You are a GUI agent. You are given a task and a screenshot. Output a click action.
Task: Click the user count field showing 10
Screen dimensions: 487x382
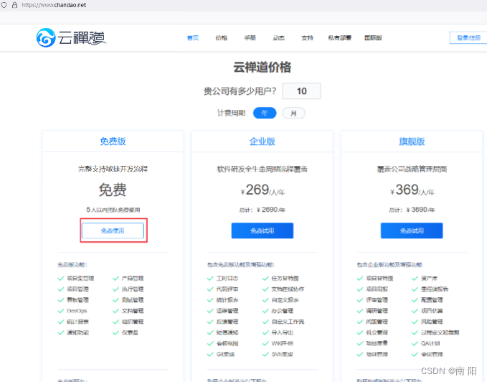[x=301, y=91]
